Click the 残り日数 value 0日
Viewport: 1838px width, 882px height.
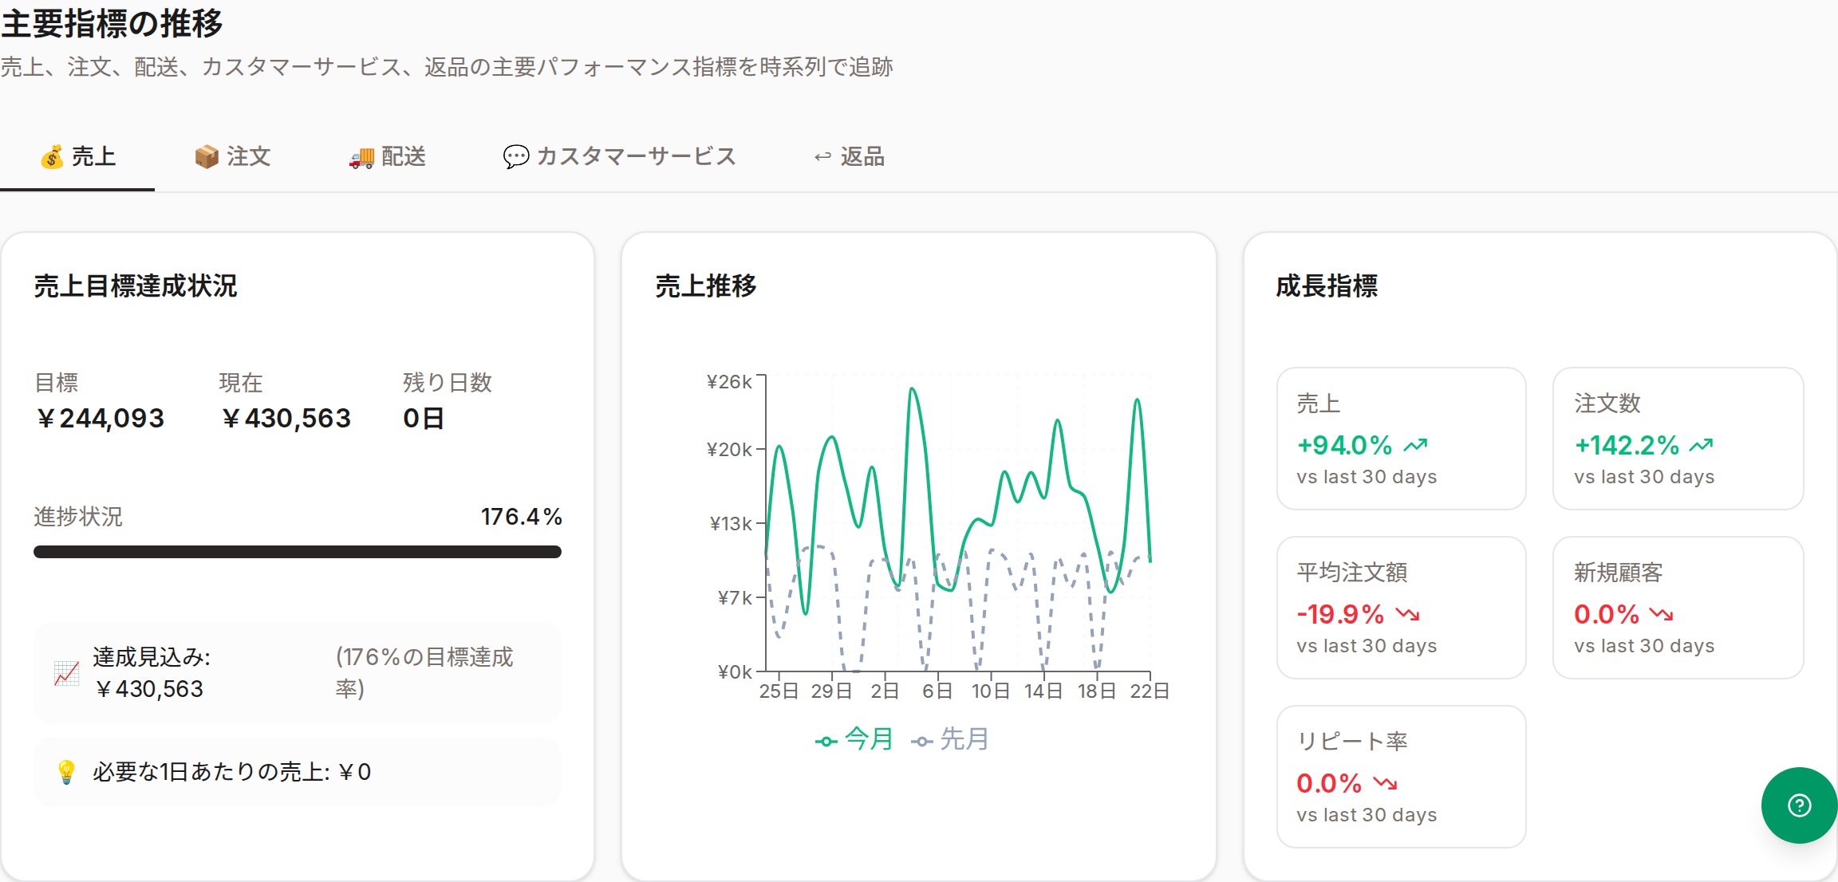424,419
